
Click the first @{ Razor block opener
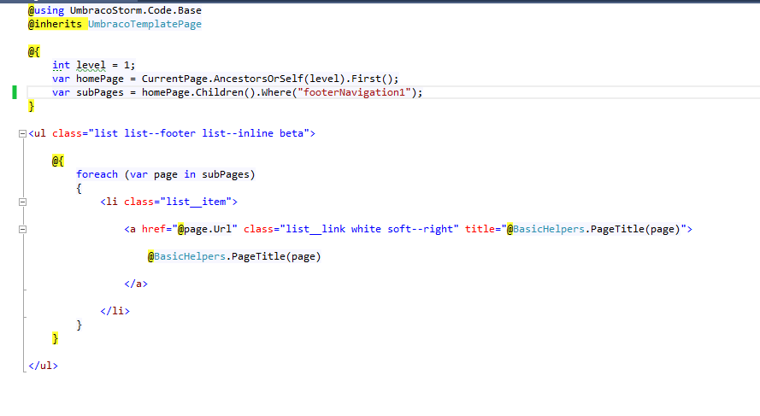click(34, 51)
